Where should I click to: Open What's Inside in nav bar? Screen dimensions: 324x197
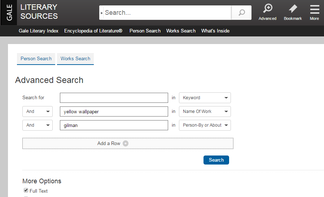pyautogui.click(x=215, y=31)
